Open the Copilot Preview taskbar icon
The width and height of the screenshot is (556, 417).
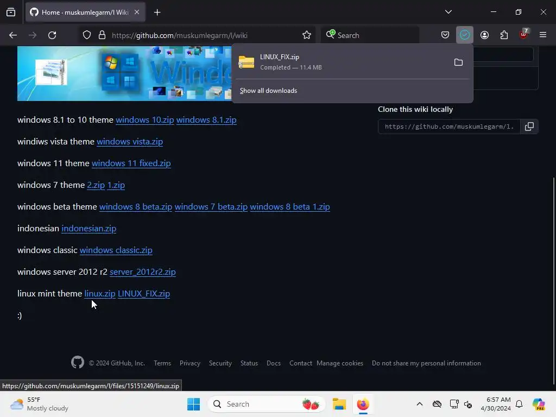coord(539,404)
